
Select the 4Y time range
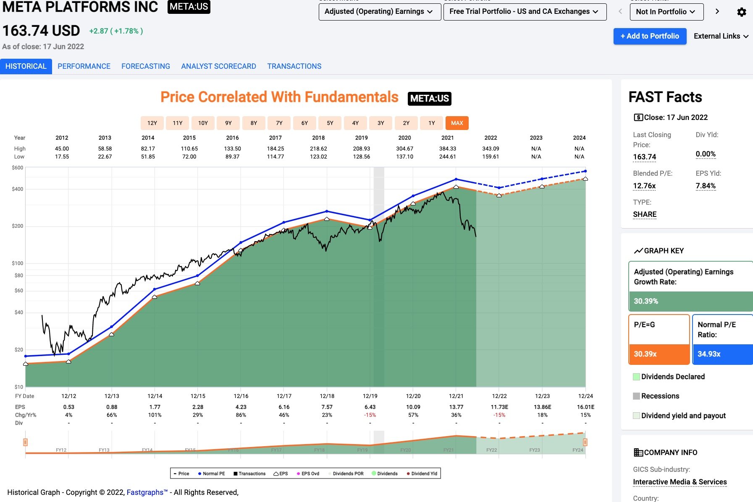[x=355, y=123]
